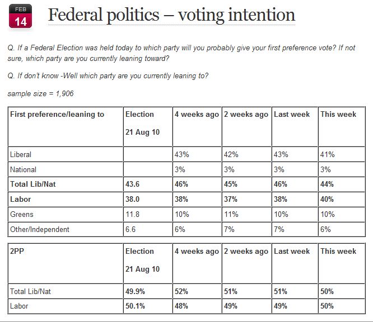Click the National row label
Image resolution: width=373 pixels, height=322 pixels.
(24, 169)
